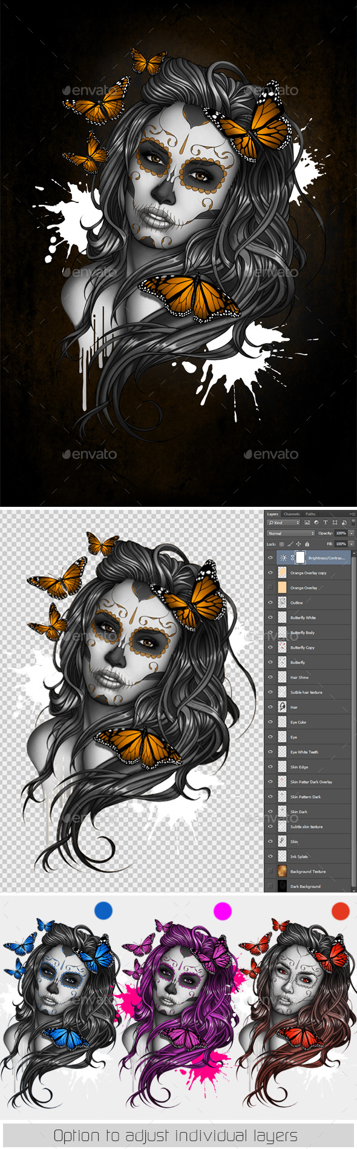Click the Brightness/Contrast layer mask link icon

tap(292, 557)
